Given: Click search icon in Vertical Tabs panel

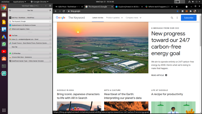Looking at the screenshot, I should tap(10, 10).
